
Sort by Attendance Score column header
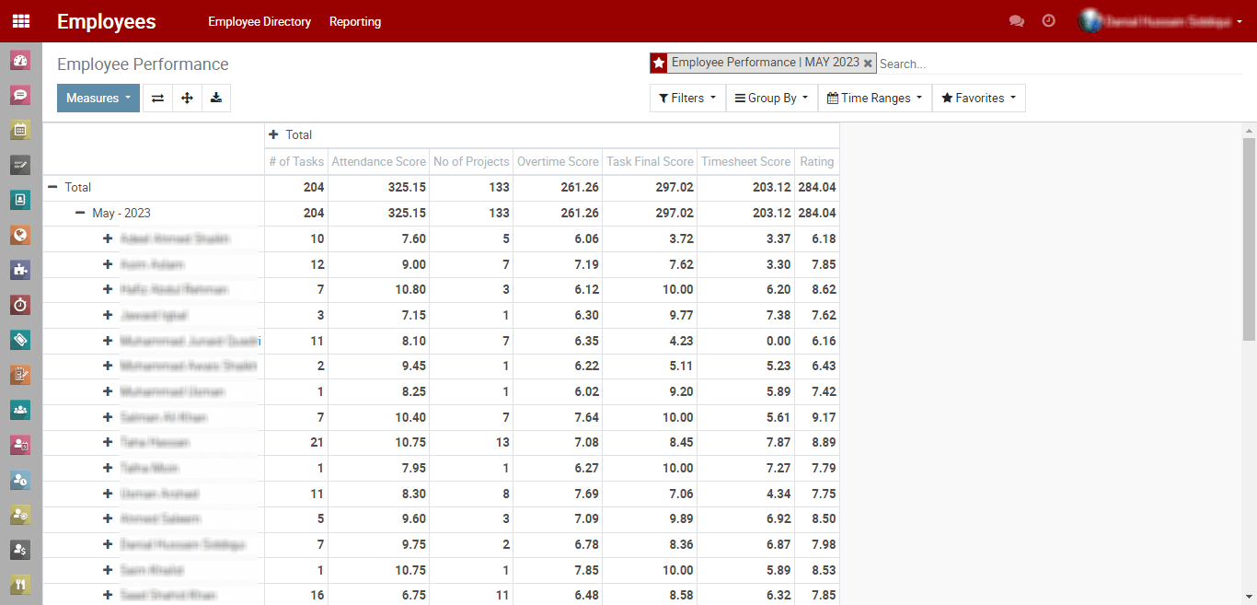tap(378, 161)
